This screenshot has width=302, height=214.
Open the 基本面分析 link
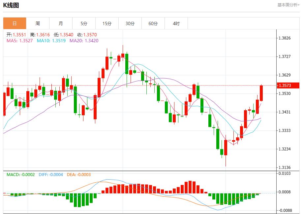(x=288, y=5)
